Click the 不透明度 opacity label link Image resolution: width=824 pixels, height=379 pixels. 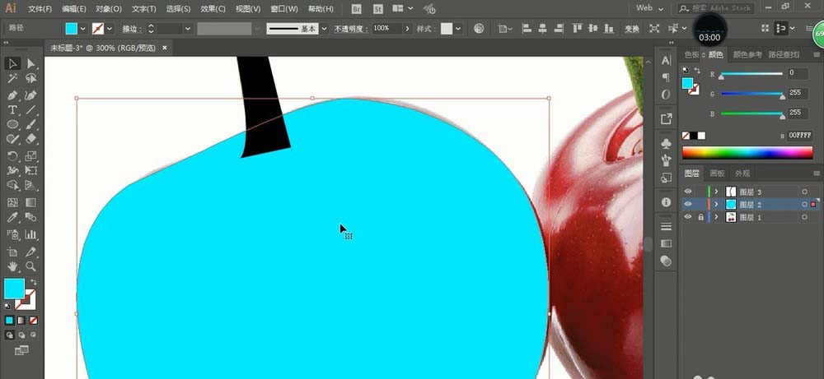pos(352,30)
